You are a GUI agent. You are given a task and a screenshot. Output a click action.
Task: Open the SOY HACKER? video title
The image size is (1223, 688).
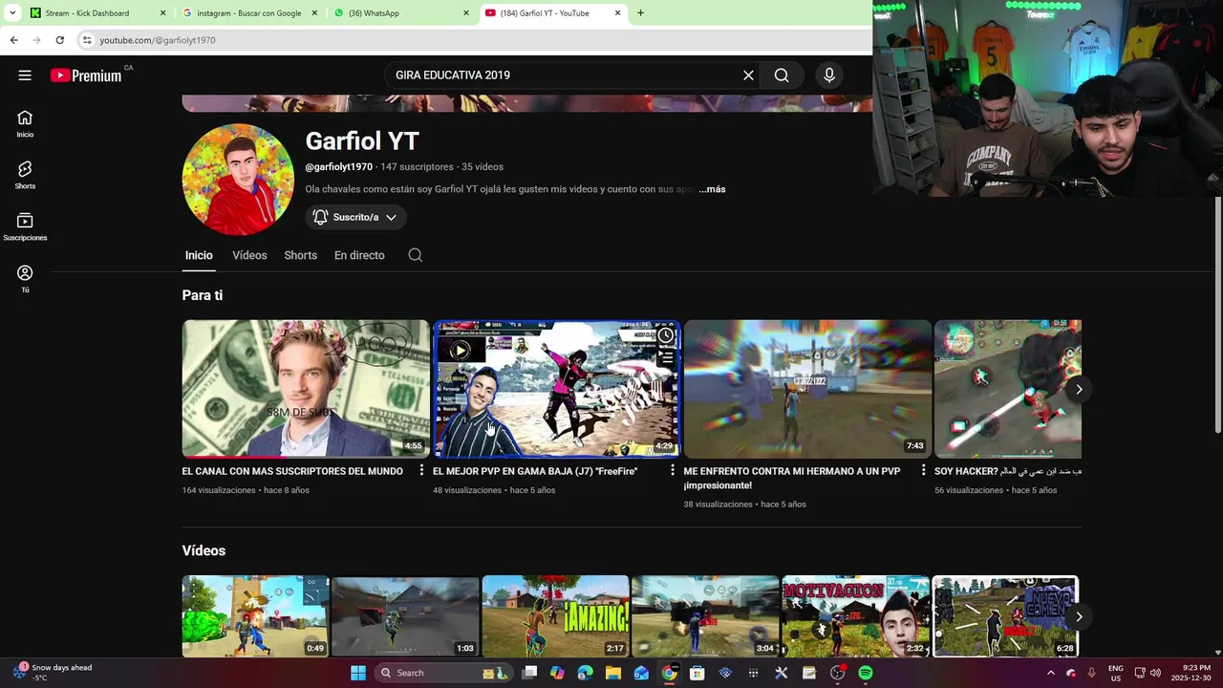pyautogui.click(x=1008, y=471)
